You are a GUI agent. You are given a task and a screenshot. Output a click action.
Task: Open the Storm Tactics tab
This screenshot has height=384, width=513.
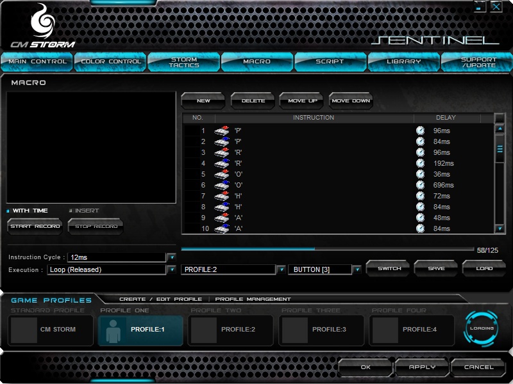pos(183,61)
